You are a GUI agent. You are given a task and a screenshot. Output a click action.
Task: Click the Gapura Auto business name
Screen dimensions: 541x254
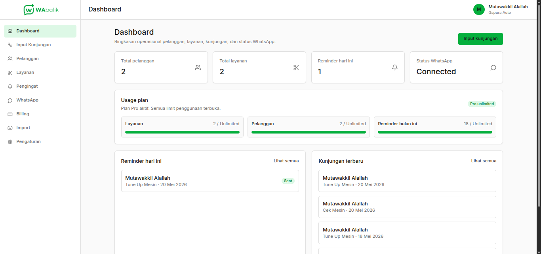coord(499,13)
